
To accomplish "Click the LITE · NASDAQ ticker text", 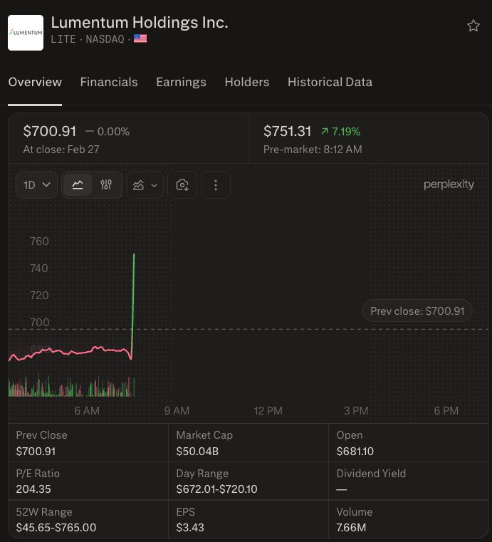I will click(x=88, y=39).
